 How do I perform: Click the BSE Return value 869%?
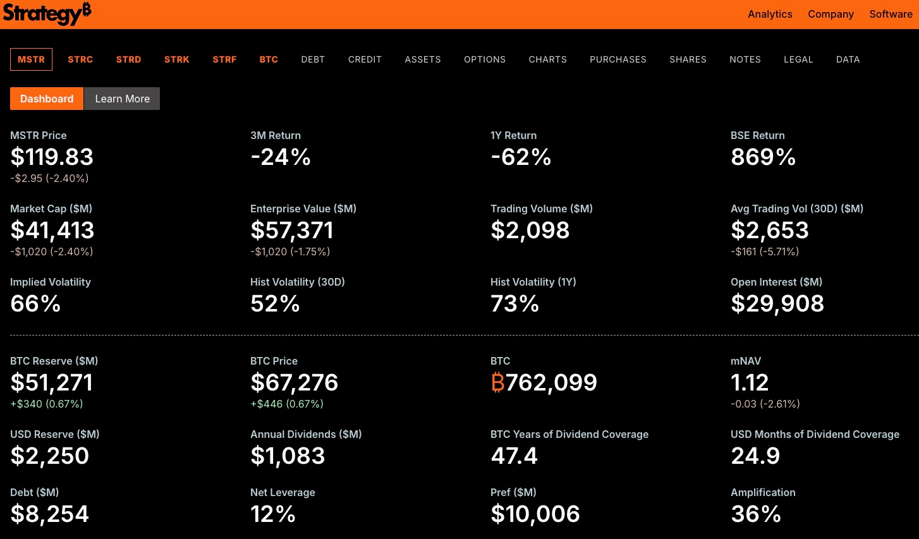(x=763, y=157)
